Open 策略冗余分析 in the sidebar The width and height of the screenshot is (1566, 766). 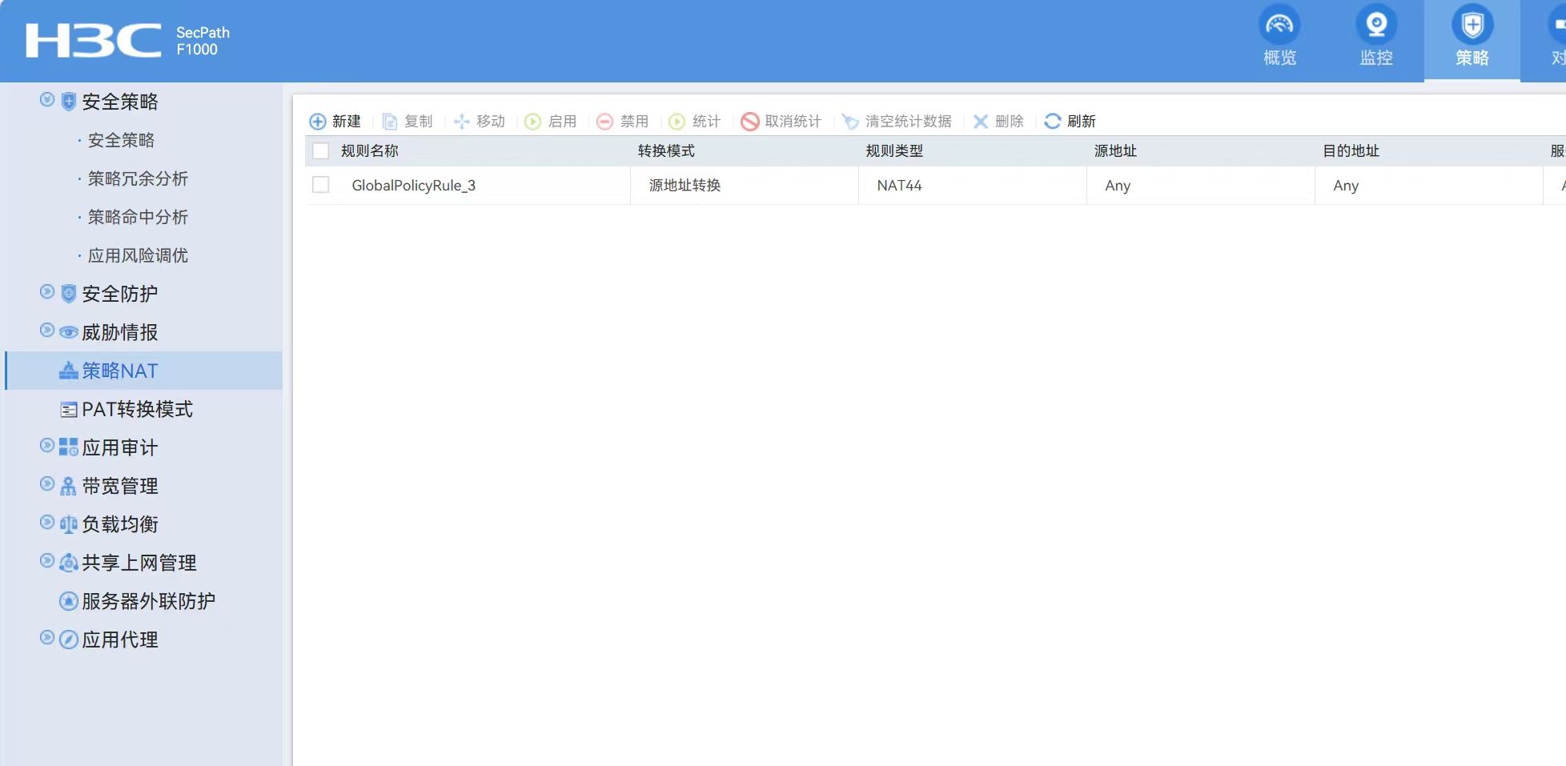138,179
